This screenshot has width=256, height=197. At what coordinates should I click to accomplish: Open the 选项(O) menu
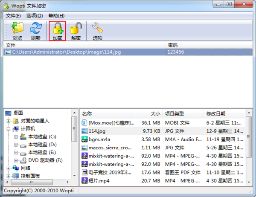pos(34,16)
